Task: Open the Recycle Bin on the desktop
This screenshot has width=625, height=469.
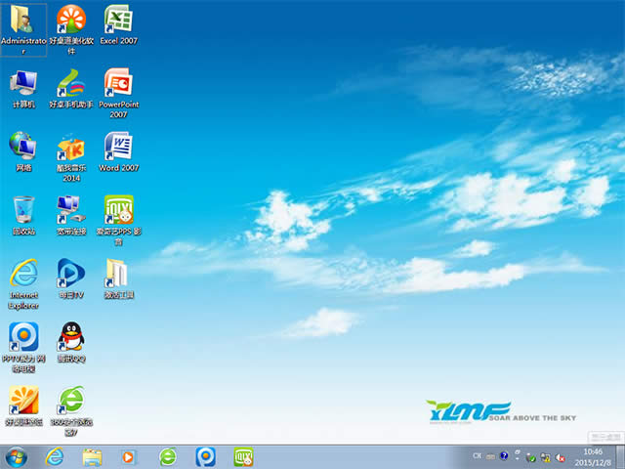Action: coord(23,210)
